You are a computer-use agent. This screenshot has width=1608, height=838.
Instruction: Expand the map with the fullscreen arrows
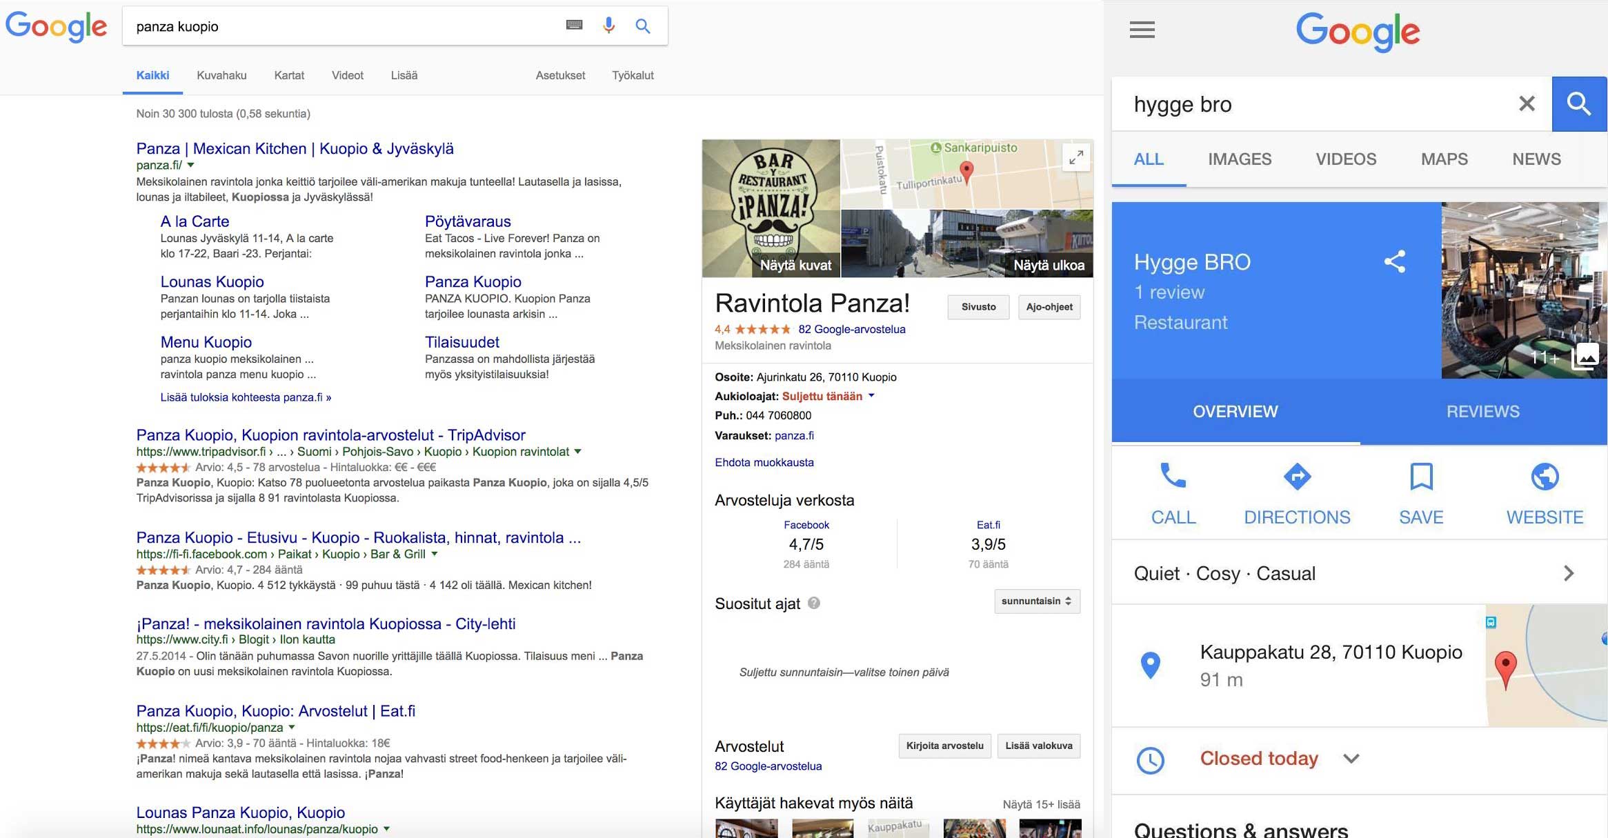point(1076,158)
